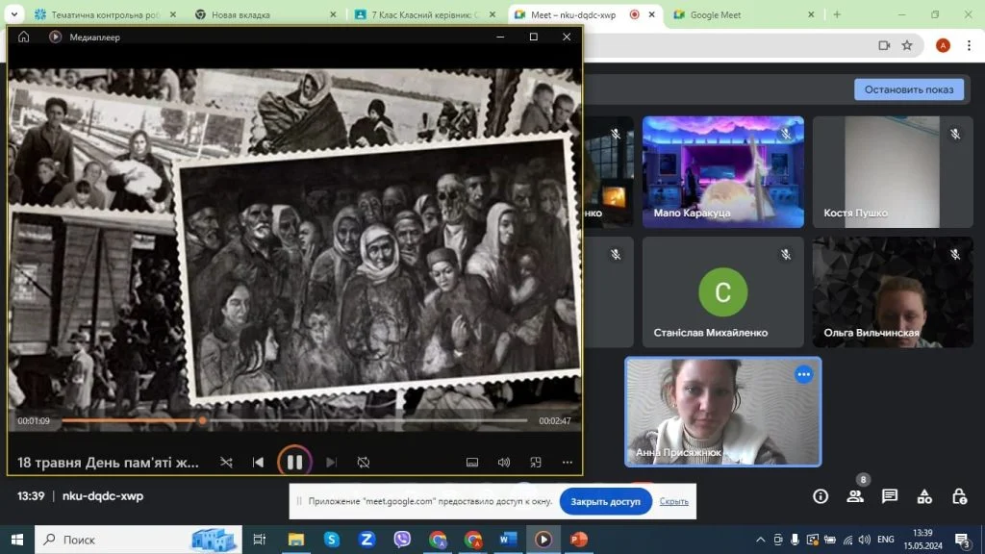Open subtitles options in Media Player

[x=472, y=463]
